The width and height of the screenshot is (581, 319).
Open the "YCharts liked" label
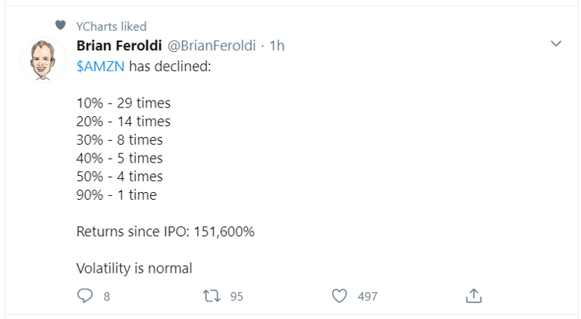(112, 26)
